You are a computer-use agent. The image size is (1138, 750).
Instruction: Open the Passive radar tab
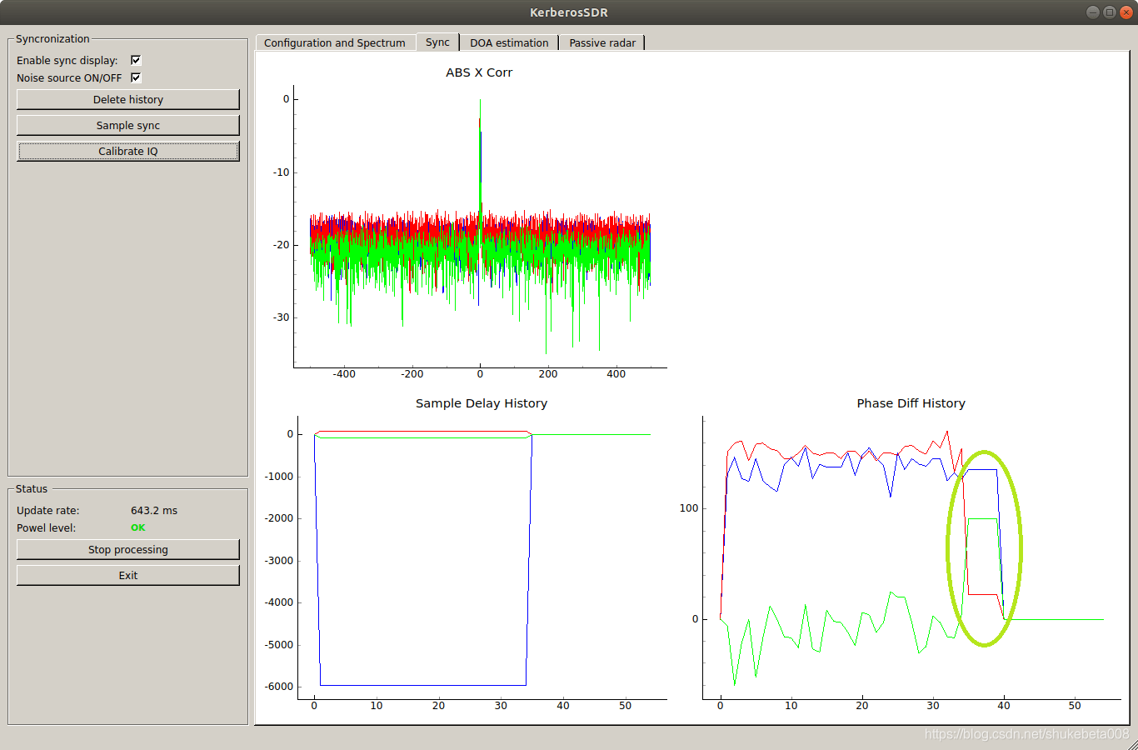click(602, 42)
